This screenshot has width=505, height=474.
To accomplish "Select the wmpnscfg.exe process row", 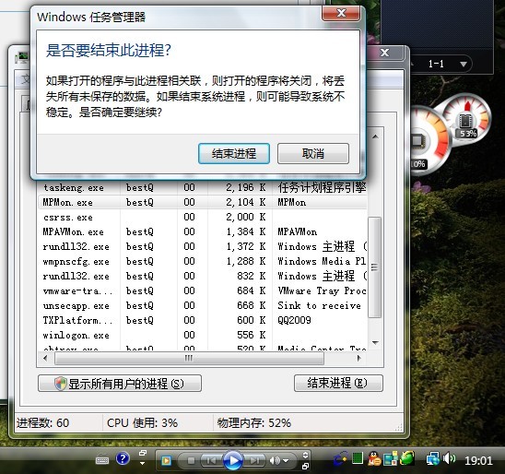I will (202, 261).
